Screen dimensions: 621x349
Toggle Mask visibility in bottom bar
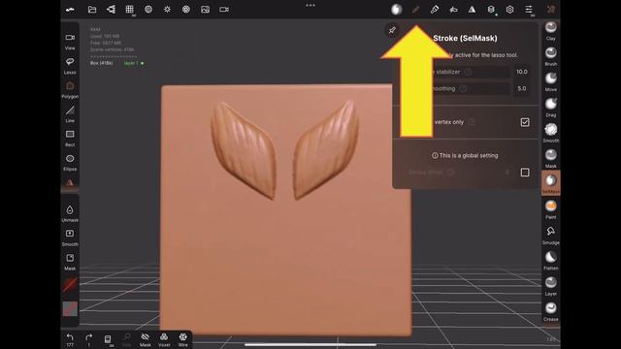click(145, 339)
